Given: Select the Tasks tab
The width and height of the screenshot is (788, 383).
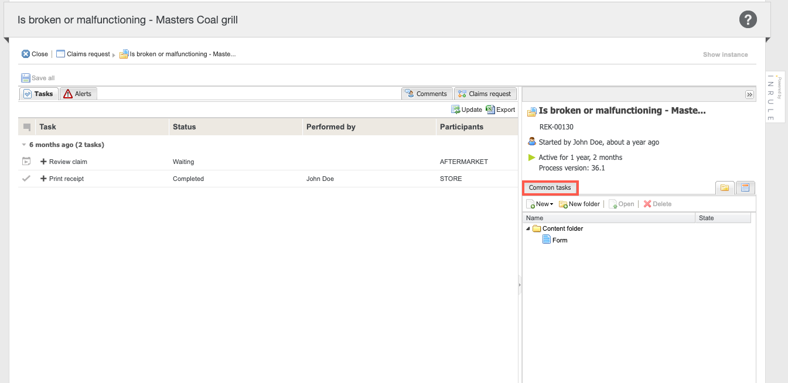Looking at the screenshot, I should tap(39, 94).
